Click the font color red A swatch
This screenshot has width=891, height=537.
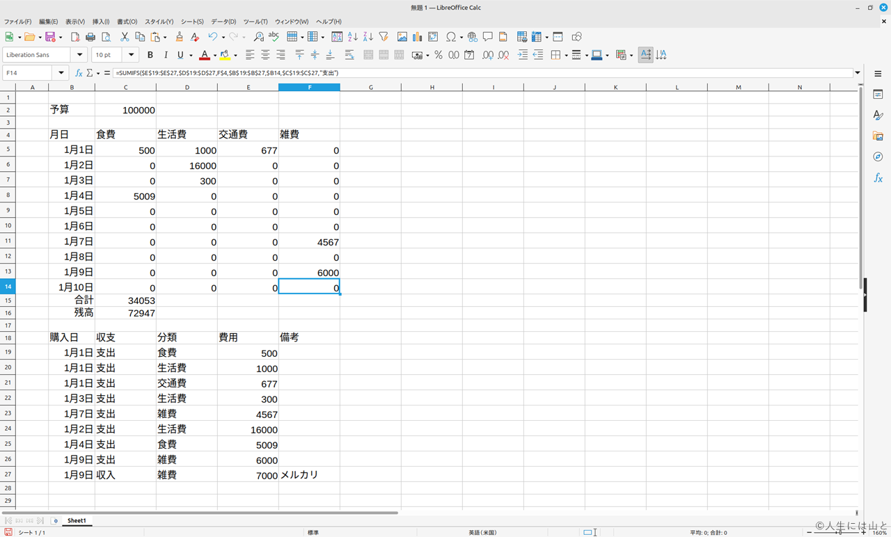point(205,55)
